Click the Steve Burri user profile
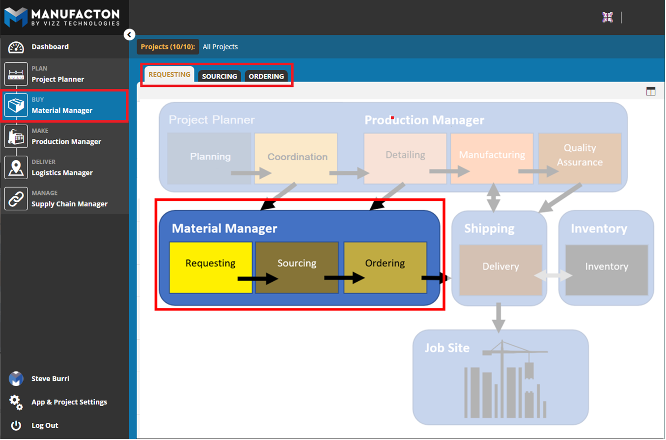The height and width of the screenshot is (440, 666). 50,379
